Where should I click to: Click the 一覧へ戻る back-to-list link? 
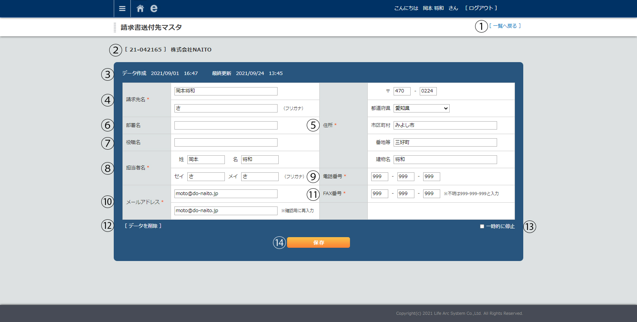click(x=505, y=26)
